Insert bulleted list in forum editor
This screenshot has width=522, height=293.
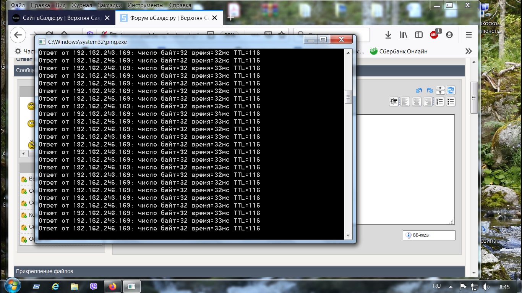(x=451, y=102)
